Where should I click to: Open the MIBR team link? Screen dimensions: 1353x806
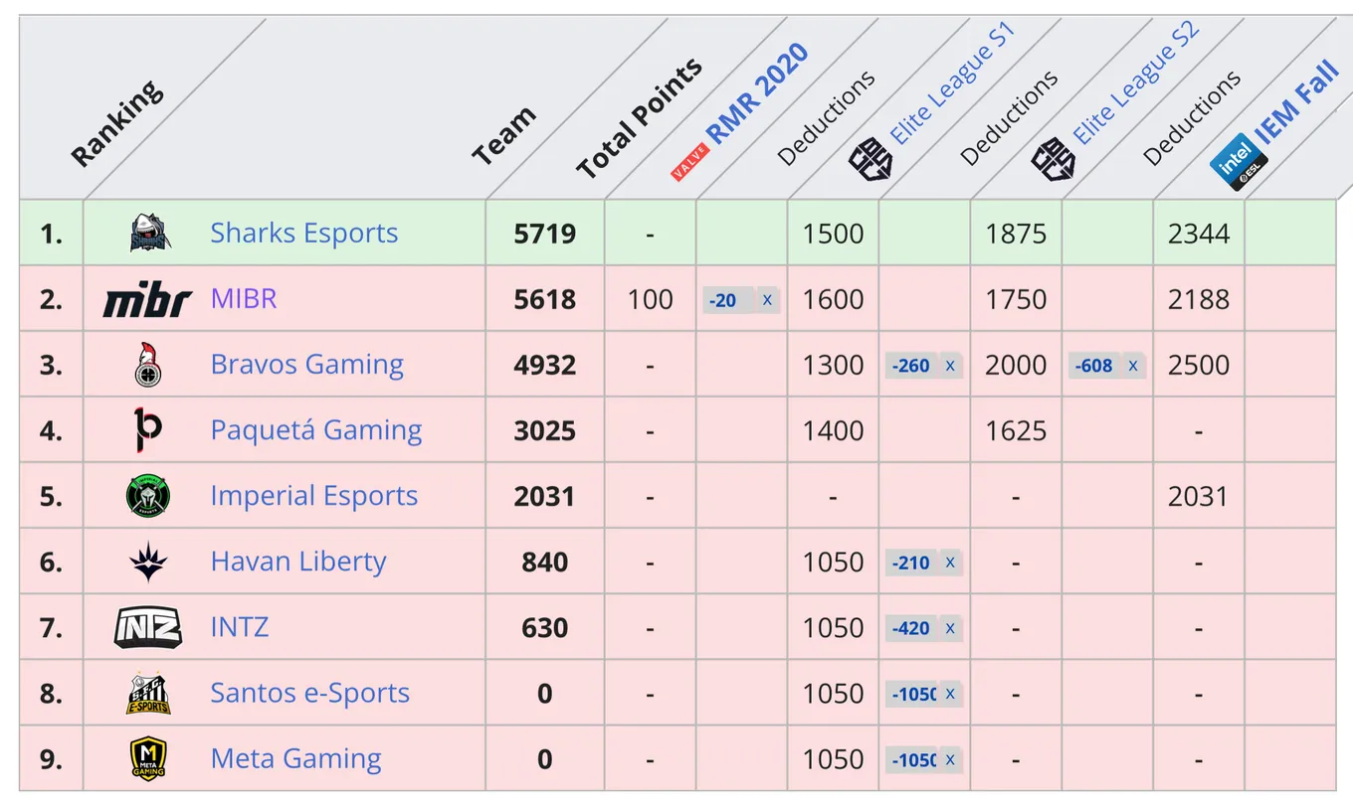pyautogui.click(x=244, y=299)
